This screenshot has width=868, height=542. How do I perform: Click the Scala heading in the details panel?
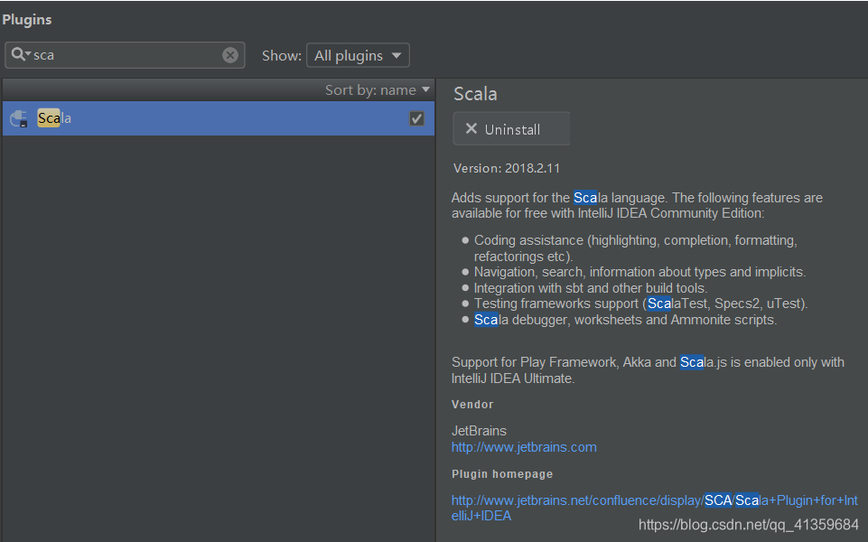[x=475, y=93]
